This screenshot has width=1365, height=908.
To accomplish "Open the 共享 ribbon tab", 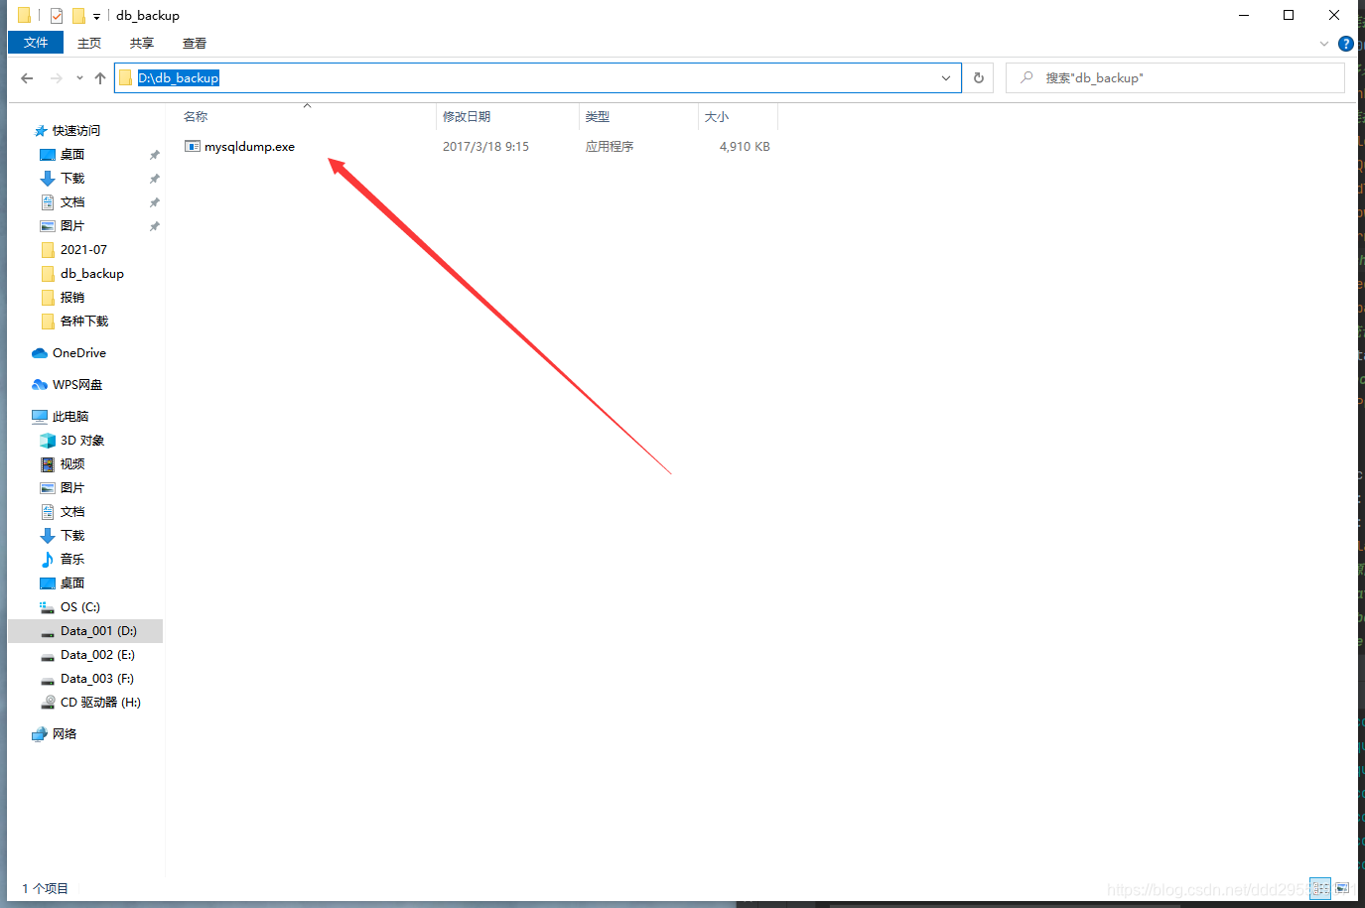I will [x=142, y=43].
